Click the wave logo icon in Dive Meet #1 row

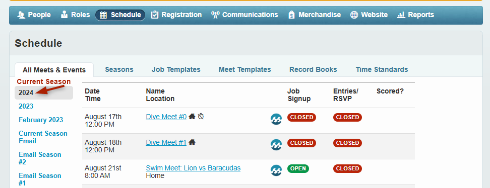[x=276, y=144]
